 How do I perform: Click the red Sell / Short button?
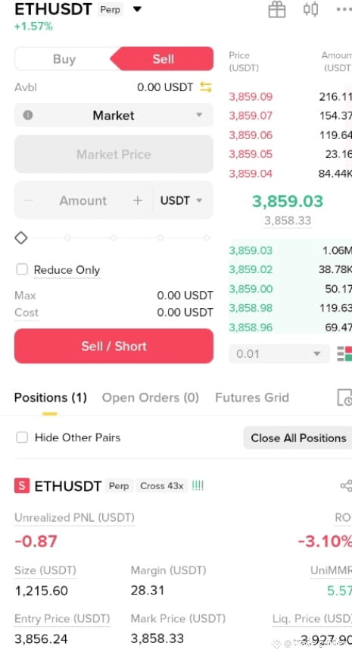click(114, 346)
